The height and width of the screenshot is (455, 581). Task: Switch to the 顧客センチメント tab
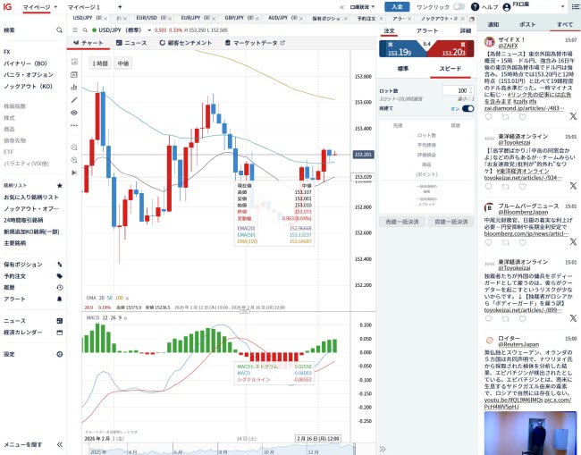tap(186, 43)
